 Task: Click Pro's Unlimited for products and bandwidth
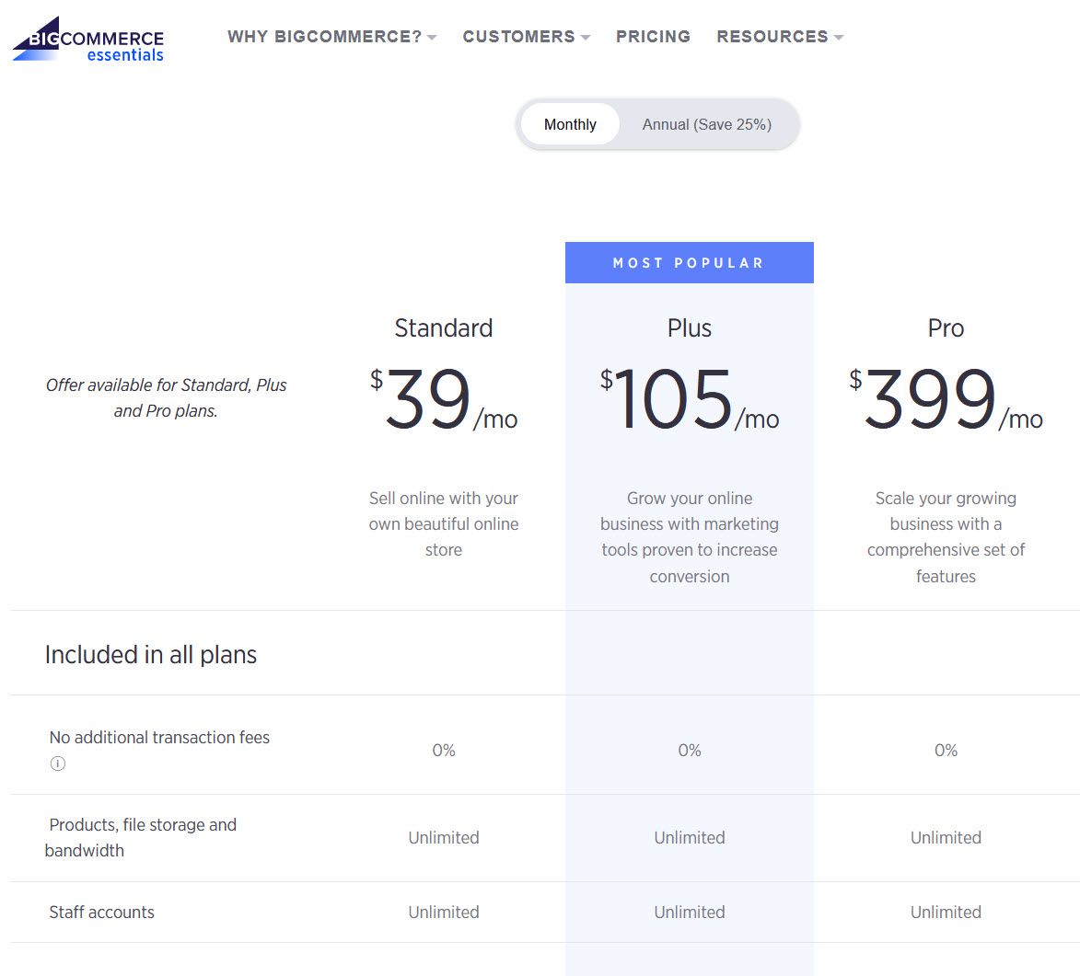pyautogui.click(x=946, y=838)
